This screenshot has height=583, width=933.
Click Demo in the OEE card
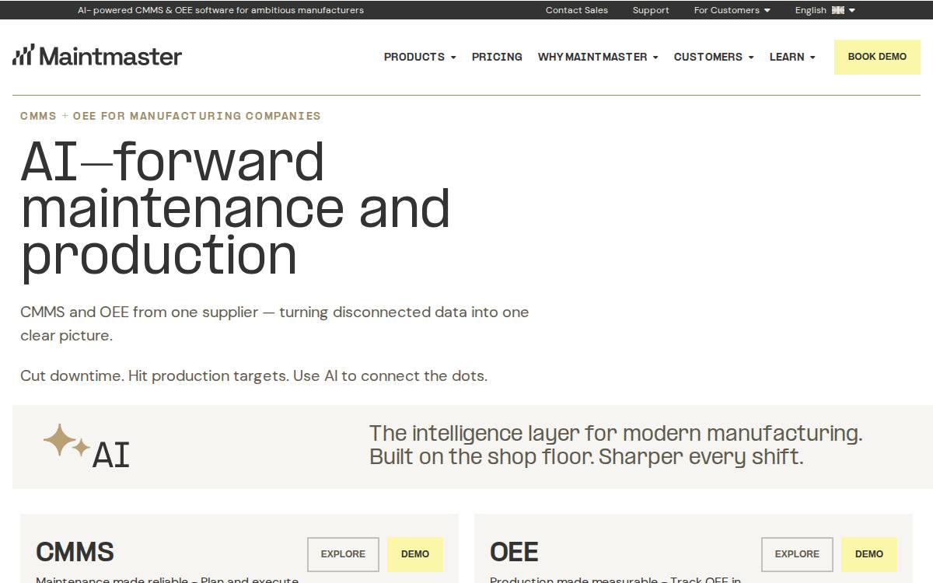869,554
